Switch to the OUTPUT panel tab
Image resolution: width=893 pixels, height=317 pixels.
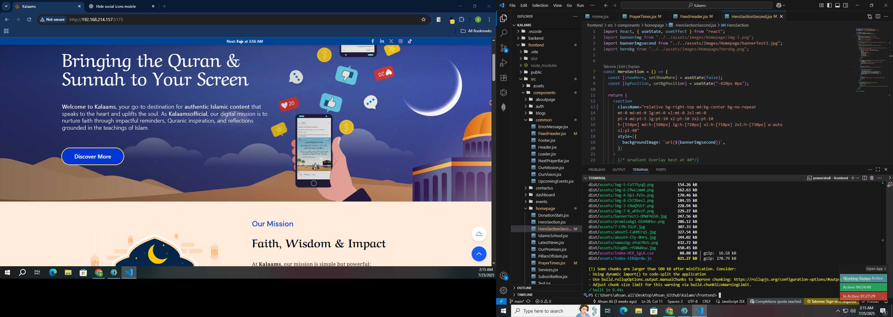click(619, 170)
